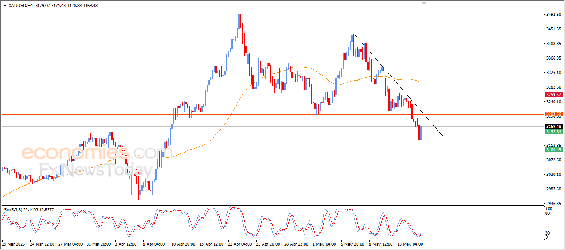The width and height of the screenshot is (565, 250).
Task: Select the orange 3203.56 price label
Action: click(553, 114)
